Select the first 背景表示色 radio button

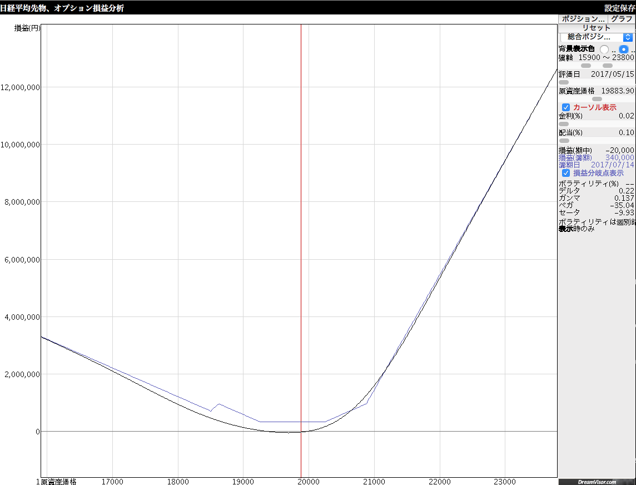604,49
